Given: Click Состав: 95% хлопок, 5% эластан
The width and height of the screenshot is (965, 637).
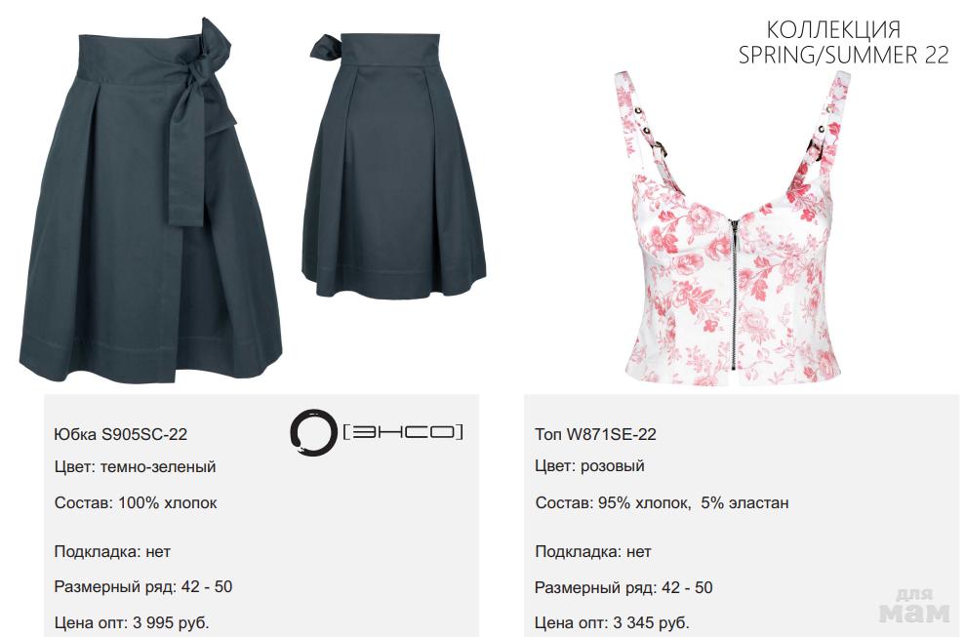Looking at the screenshot, I should coord(662,502).
